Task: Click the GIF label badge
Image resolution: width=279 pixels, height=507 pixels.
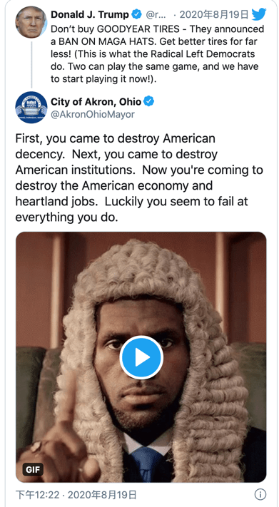Action: 33,469
